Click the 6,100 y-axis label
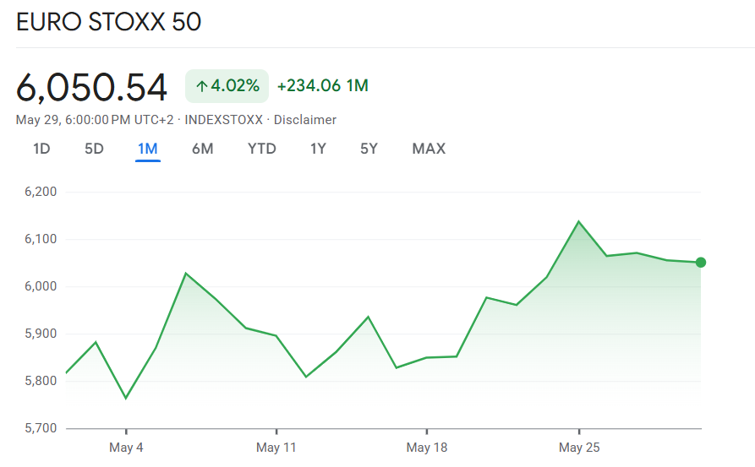The width and height of the screenshot is (755, 467). coord(41,239)
